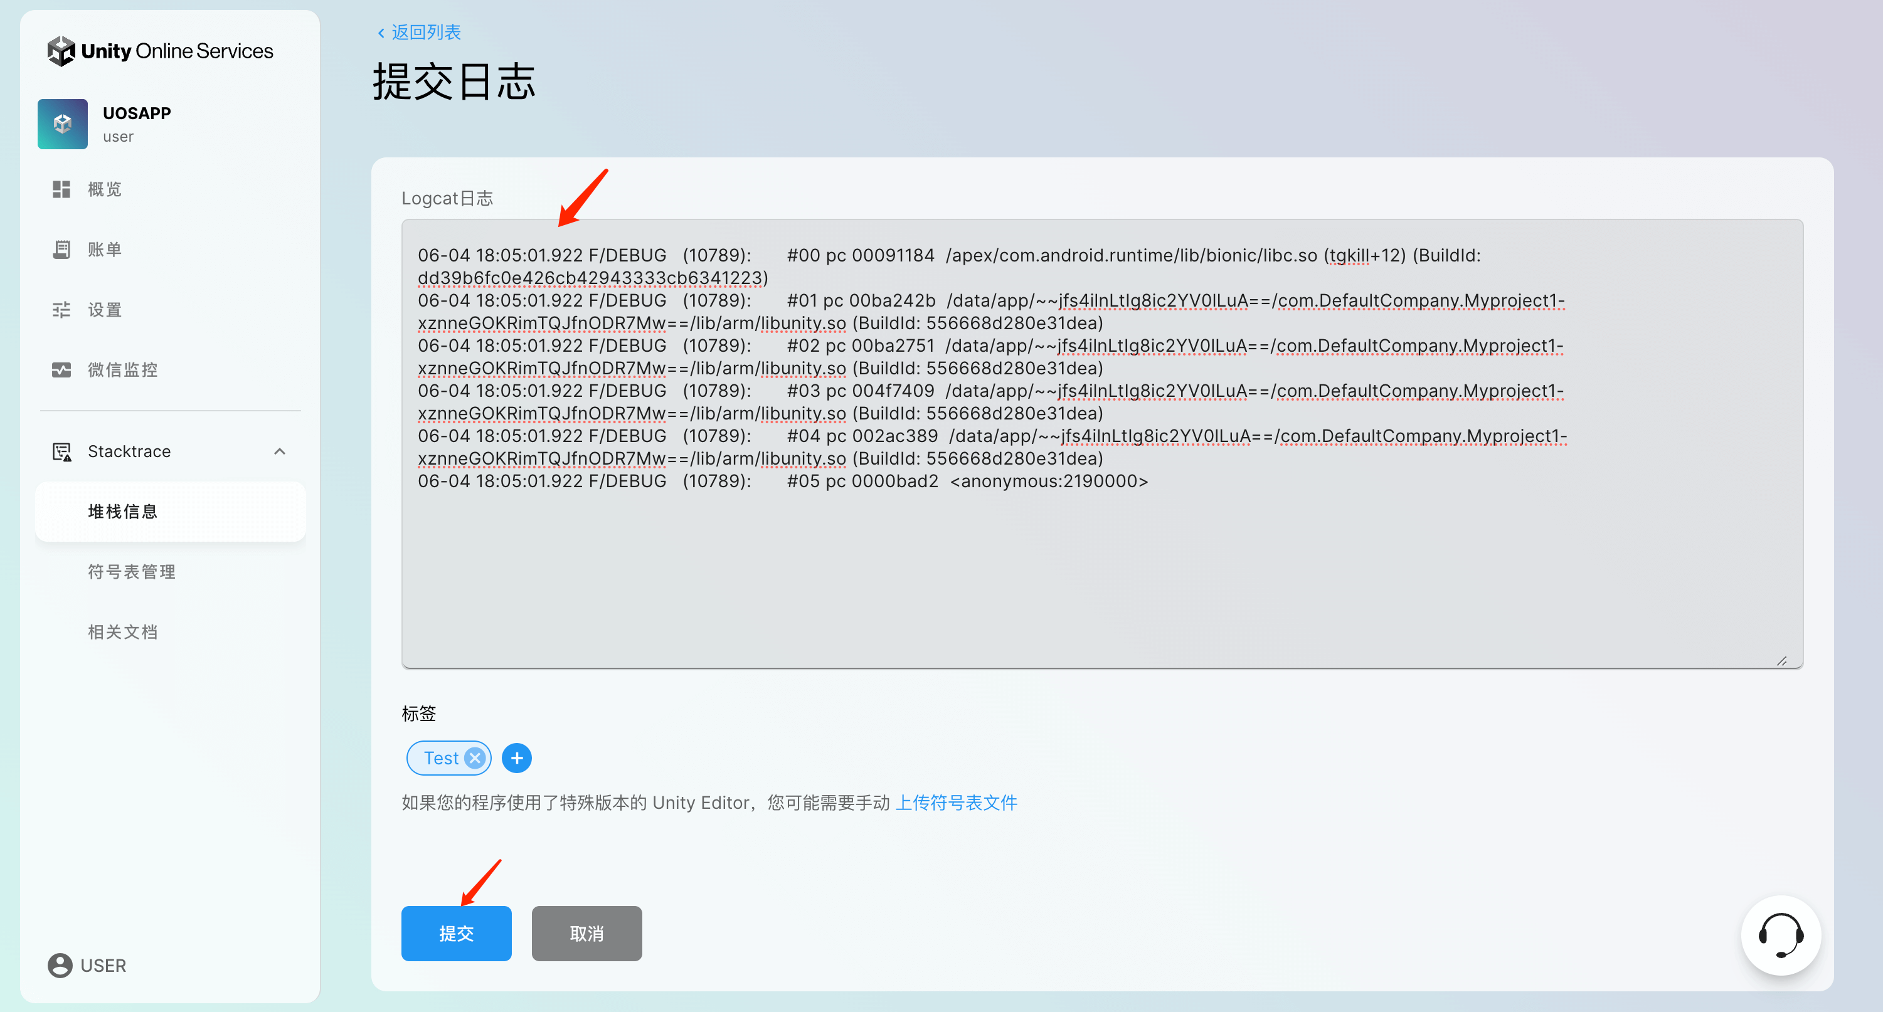Collapse the Stacktrace menu chevron
Viewport: 1883px width, 1012px height.
279,451
